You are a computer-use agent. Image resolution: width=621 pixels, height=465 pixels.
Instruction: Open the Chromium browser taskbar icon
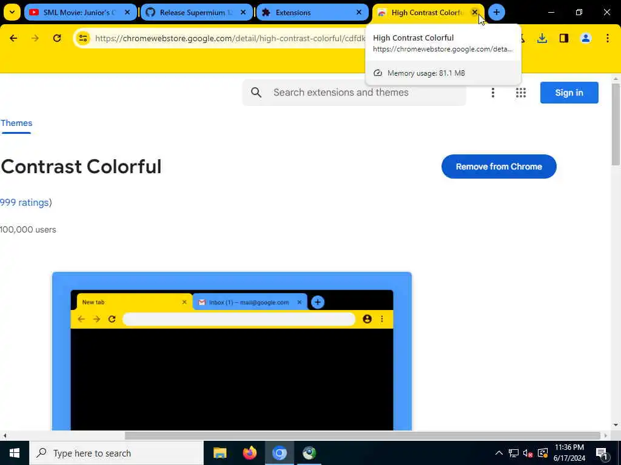click(279, 453)
